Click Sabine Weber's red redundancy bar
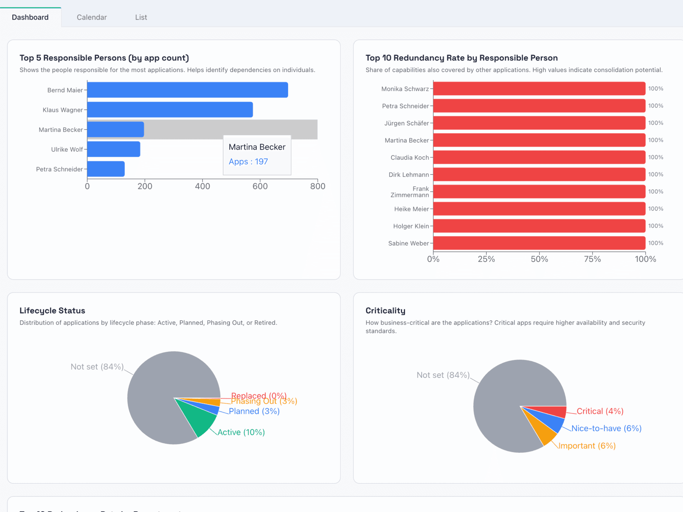The image size is (683, 512). tap(539, 243)
